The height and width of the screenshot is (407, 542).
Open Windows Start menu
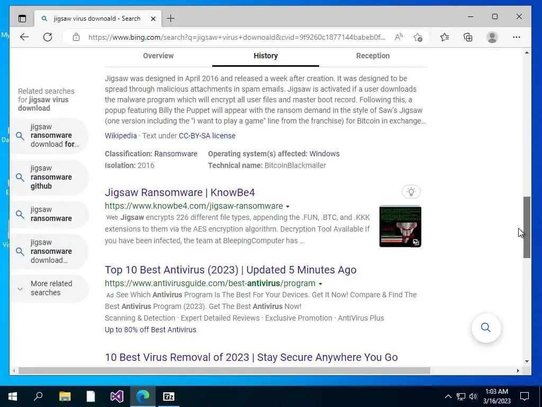[x=13, y=396]
